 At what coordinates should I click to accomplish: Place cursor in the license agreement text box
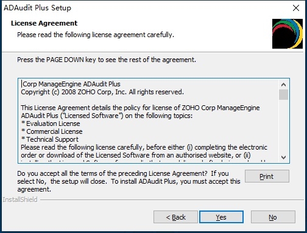[x=148, y=120]
